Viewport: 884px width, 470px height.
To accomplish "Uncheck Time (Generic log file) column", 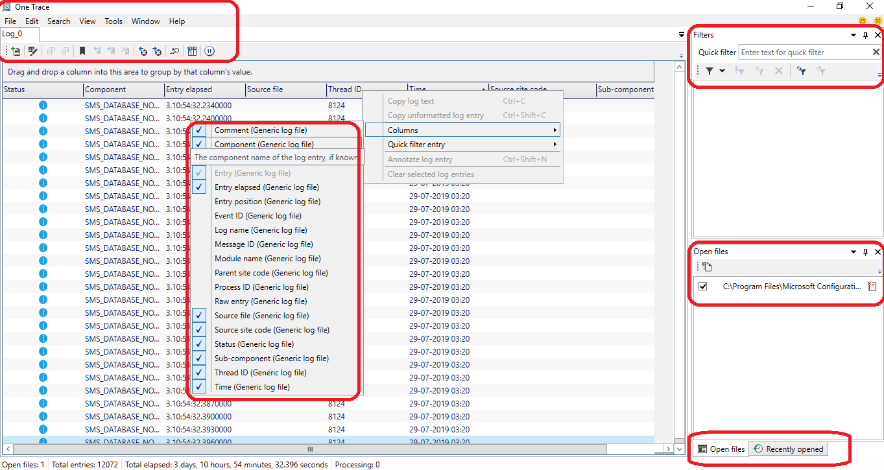I will [x=199, y=387].
